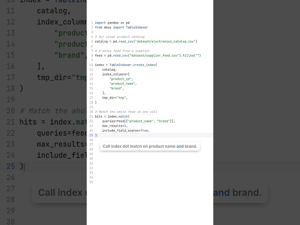
Task: Click 'max_results=1,' in the center panel
Action: [115, 126]
